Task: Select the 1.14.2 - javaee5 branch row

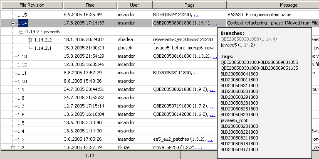Action: 43,32
